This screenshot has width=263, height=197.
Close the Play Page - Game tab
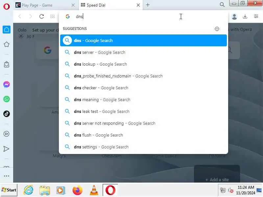73,5
